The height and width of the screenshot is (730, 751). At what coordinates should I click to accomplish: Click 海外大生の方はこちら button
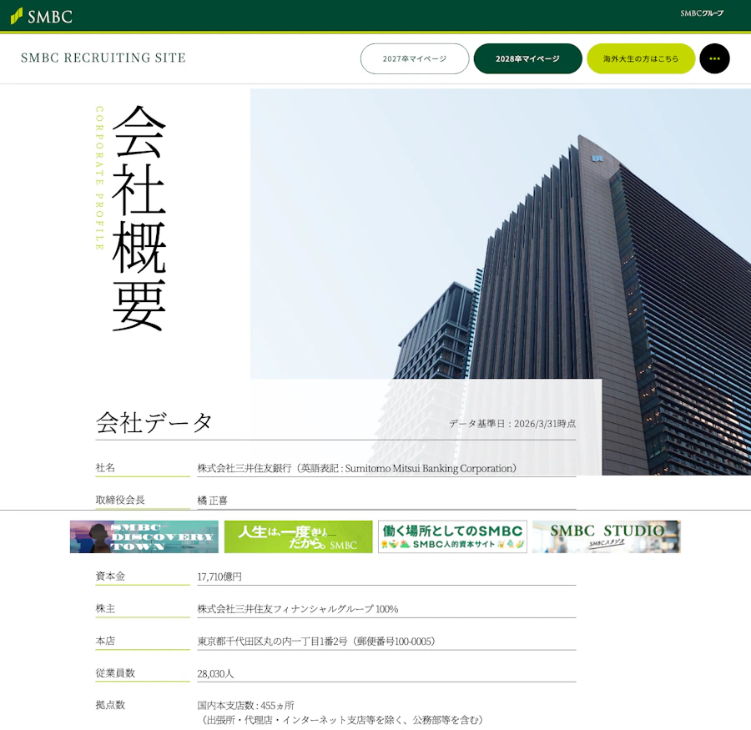pos(641,58)
